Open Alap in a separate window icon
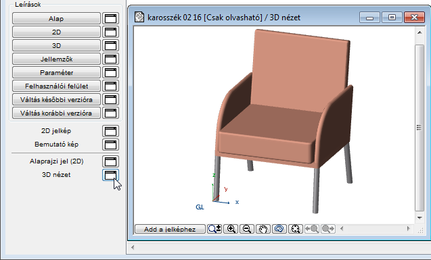 click(111, 18)
